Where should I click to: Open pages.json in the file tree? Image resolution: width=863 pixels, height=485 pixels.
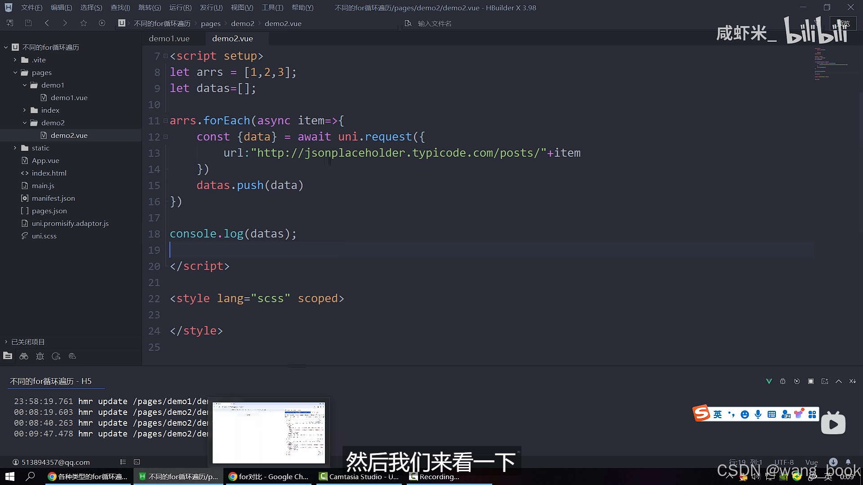[x=49, y=211]
